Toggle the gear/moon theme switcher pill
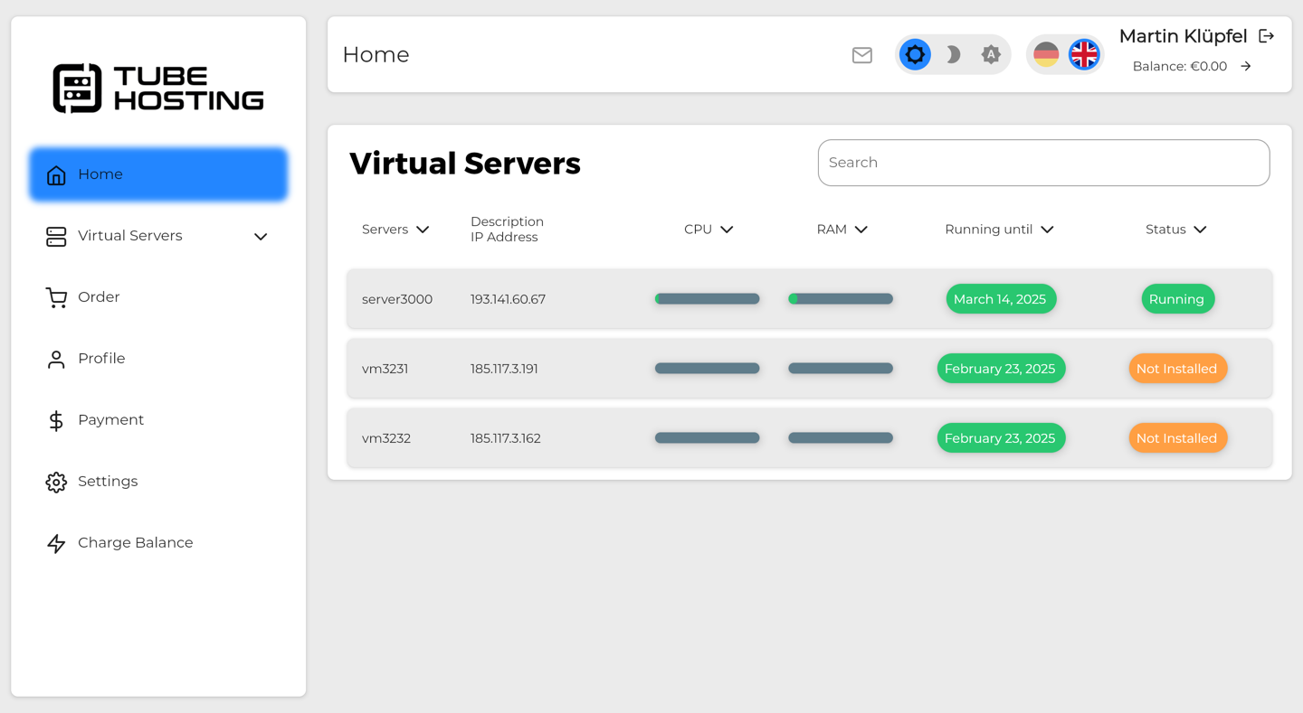 click(x=953, y=54)
